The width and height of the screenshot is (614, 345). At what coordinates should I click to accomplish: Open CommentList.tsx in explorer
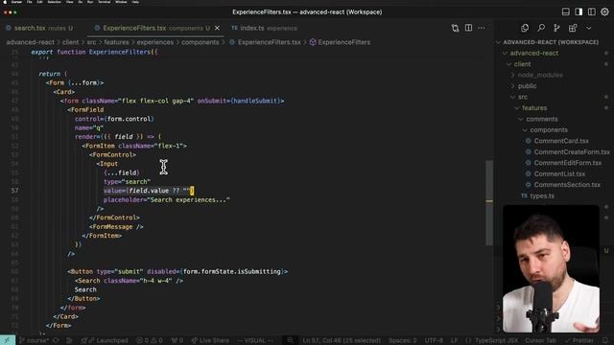(559, 173)
